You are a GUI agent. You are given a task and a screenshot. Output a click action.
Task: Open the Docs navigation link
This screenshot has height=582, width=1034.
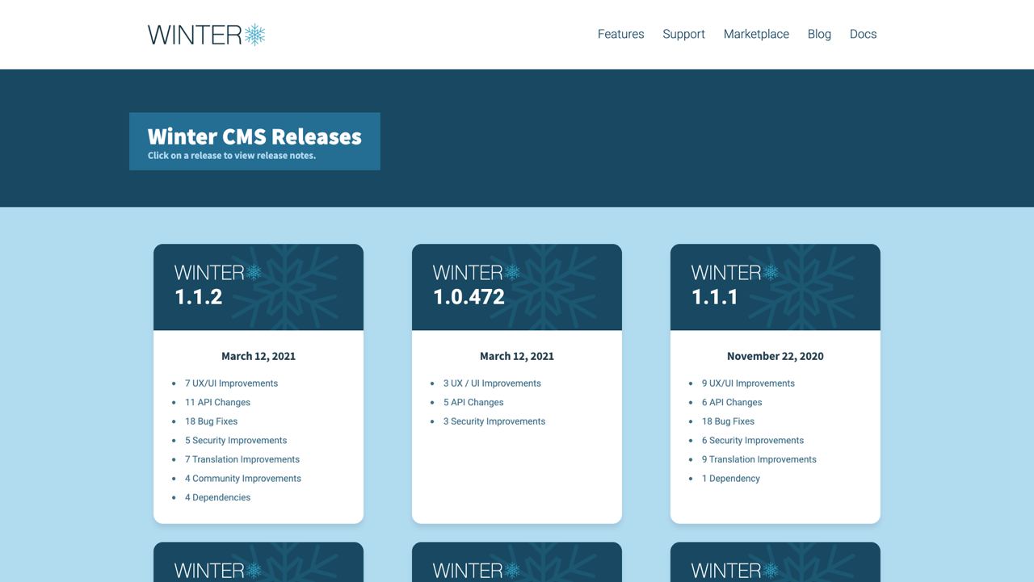[x=863, y=34]
